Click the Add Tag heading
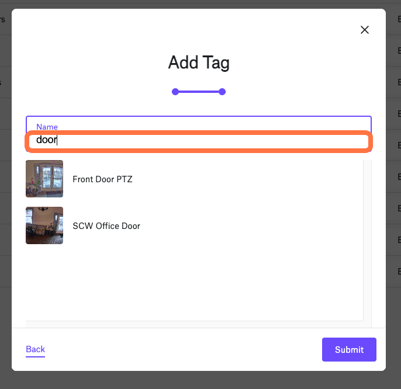 click(x=199, y=62)
